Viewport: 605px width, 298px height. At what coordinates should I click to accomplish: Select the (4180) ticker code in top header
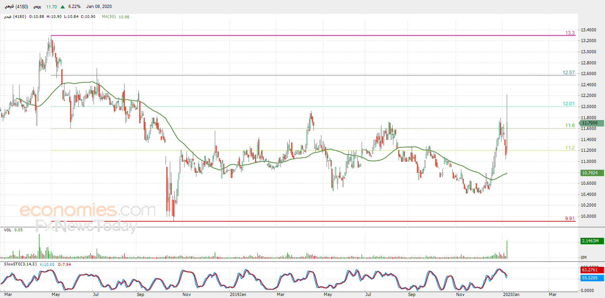[x=21, y=7]
